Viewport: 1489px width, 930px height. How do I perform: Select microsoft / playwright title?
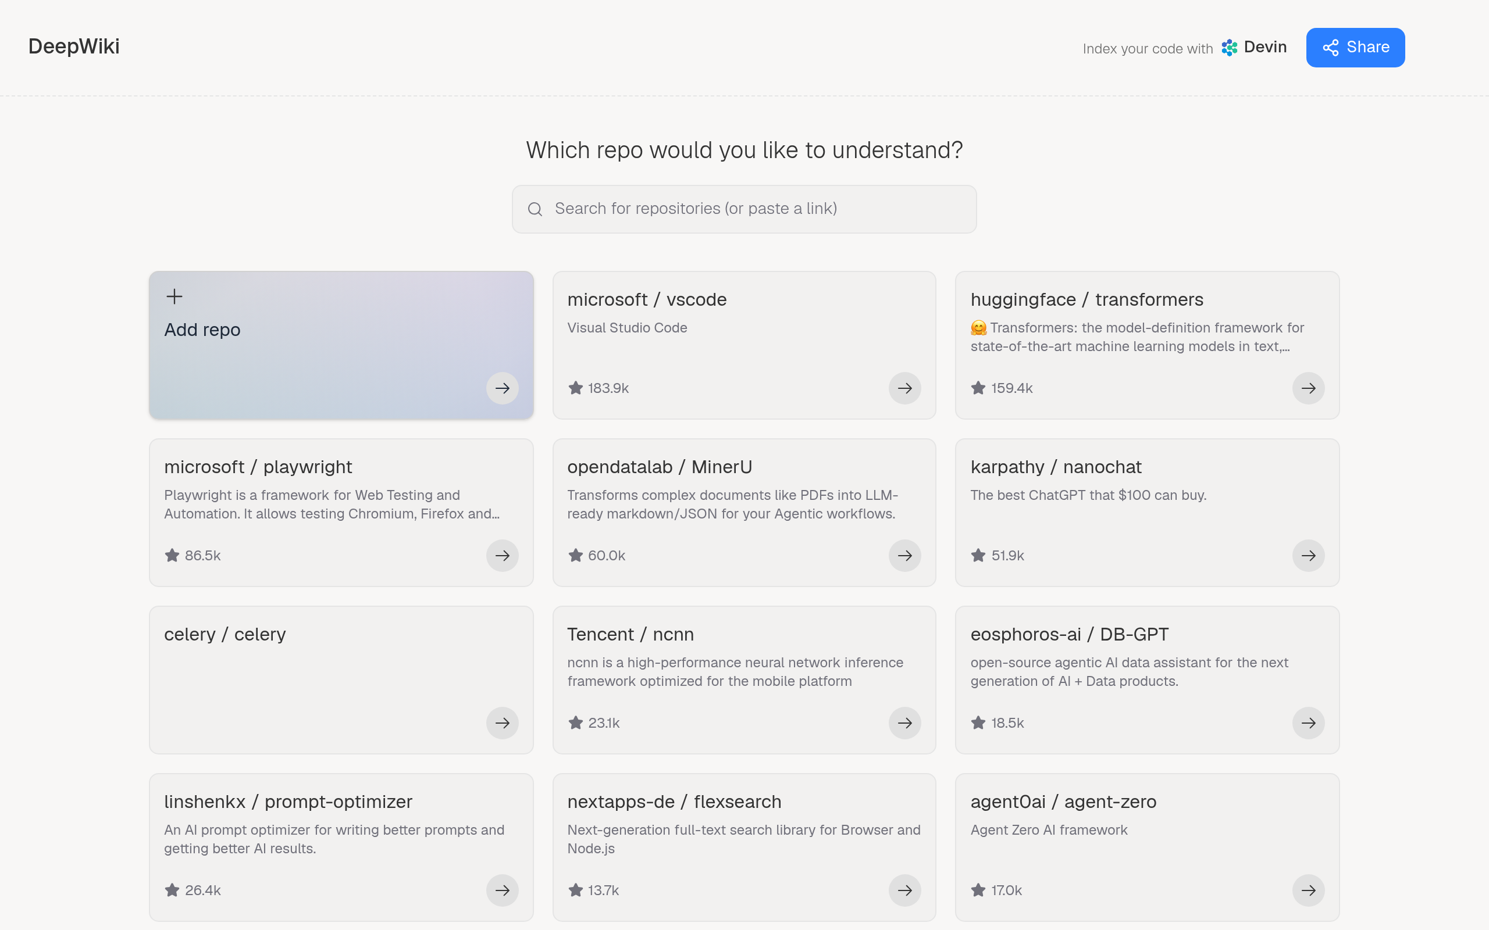point(258,467)
